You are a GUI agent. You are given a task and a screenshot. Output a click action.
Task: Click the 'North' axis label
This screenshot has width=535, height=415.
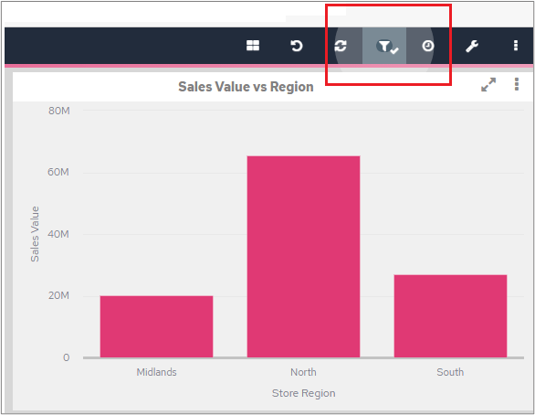[x=303, y=372]
